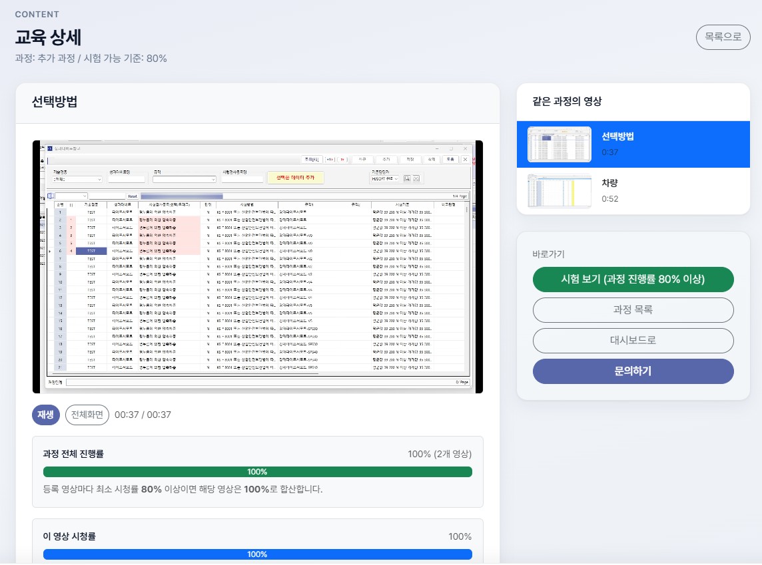Viewport: 762px width, 565px height.
Task: Click the 00:37 / 00:37 time display
Action: point(143,415)
